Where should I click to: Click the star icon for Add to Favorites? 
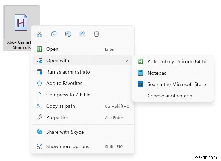click(40, 83)
